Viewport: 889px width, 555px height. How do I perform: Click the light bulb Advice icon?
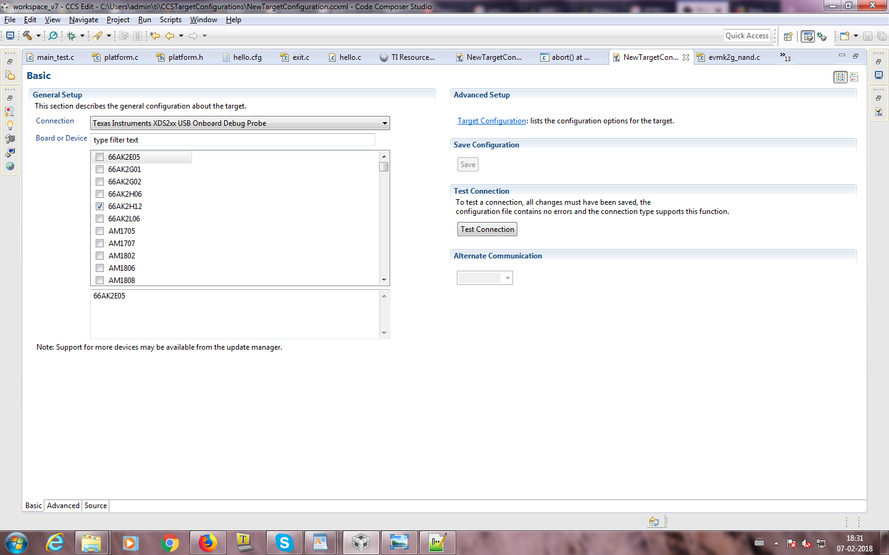tap(10, 125)
